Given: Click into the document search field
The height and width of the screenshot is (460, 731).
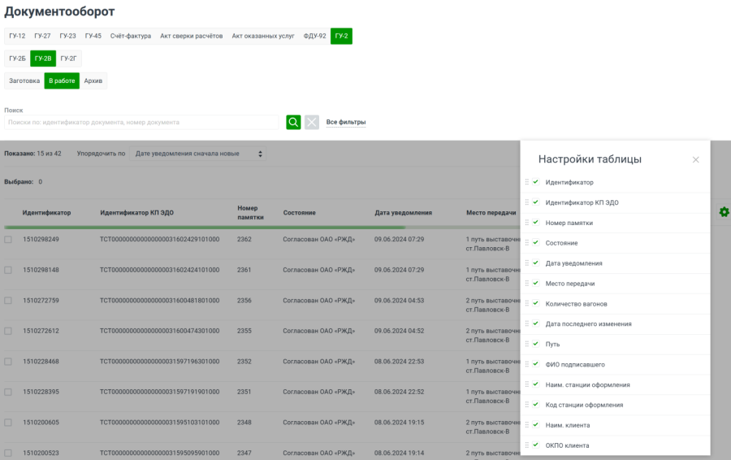Looking at the screenshot, I should pyautogui.click(x=141, y=122).
